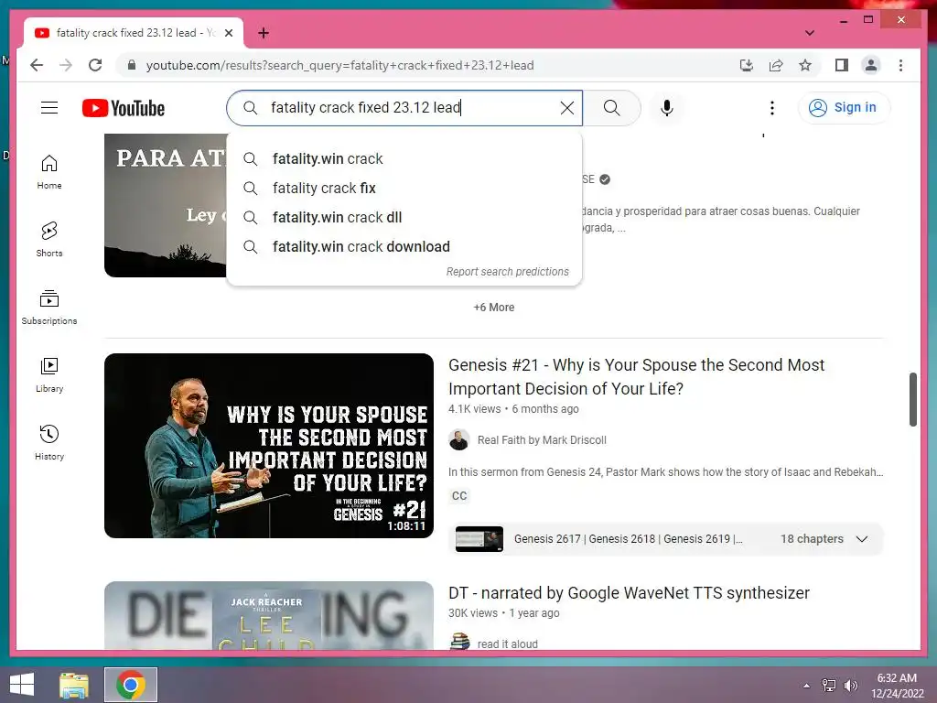The height and width of the screenshot is (703, 937).
Task: Show hidden system tray icons
Action: (x=806, y=686)
